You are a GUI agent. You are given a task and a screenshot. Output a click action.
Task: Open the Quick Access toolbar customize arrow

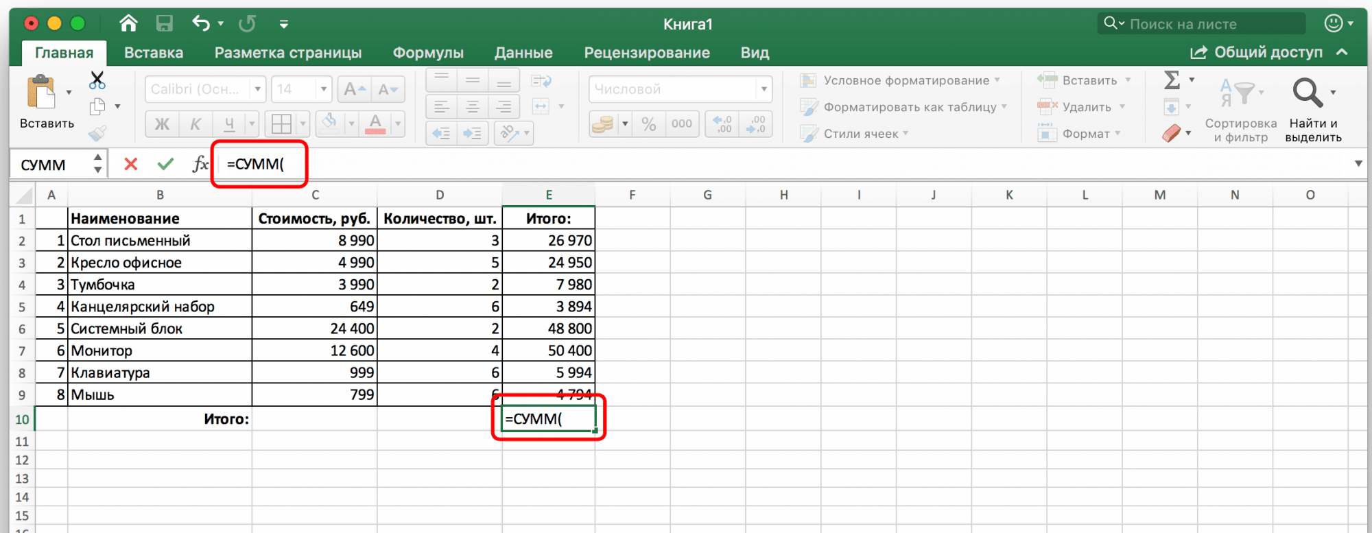pos(283,25)
